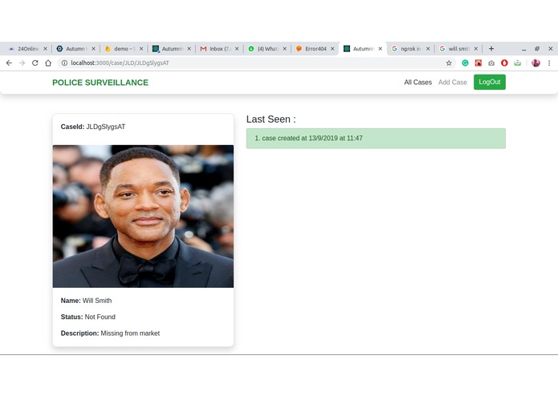Image resolution: width=558 pixels, height=396 pixels.
Task: Click the green download extension icon
Action: click(x=517, y=63)
